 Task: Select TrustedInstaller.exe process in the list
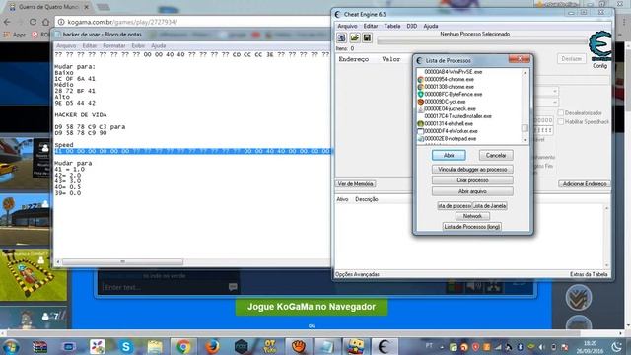point(457,116)
